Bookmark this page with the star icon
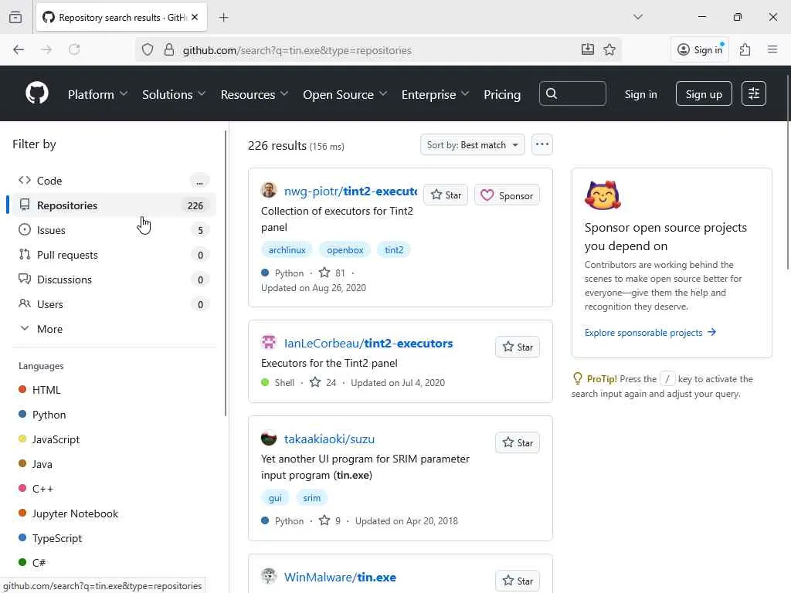 coord(609,49)
